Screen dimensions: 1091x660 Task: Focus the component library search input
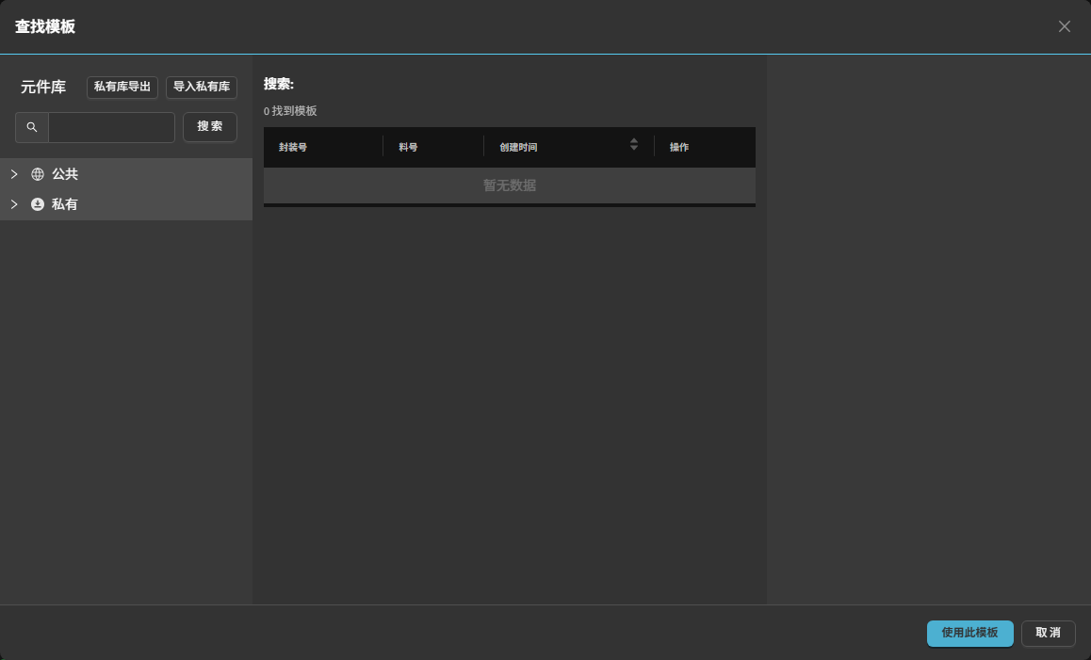tap(111, 127)
